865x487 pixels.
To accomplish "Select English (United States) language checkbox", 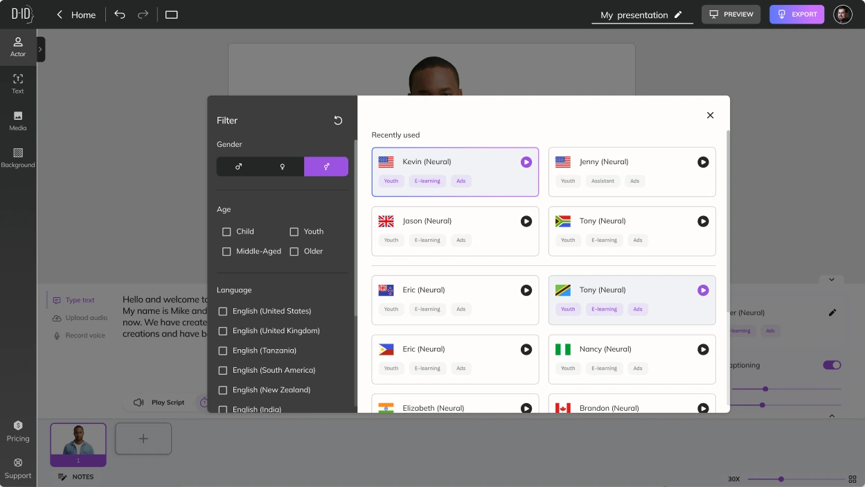I will [x=223, y=311].
